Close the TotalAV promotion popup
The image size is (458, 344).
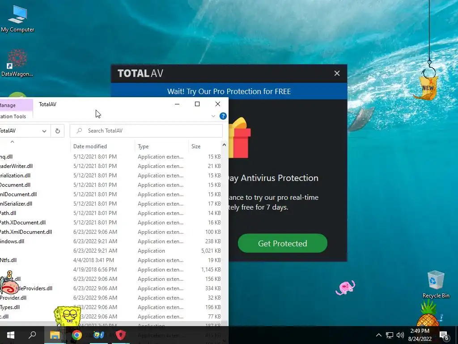337,73
